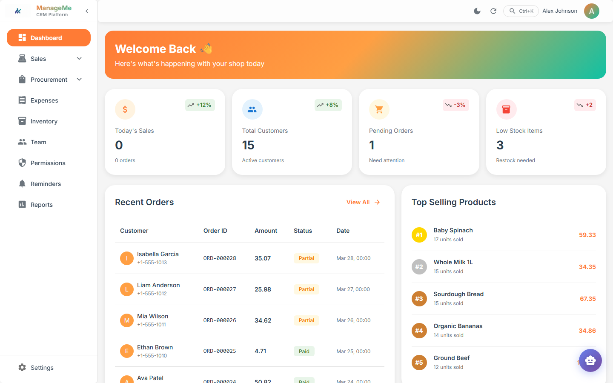The width and height of the screenshot is (613, 383).
Task: Expand the Procurement menu chevron
Action: tap(79, 79)
